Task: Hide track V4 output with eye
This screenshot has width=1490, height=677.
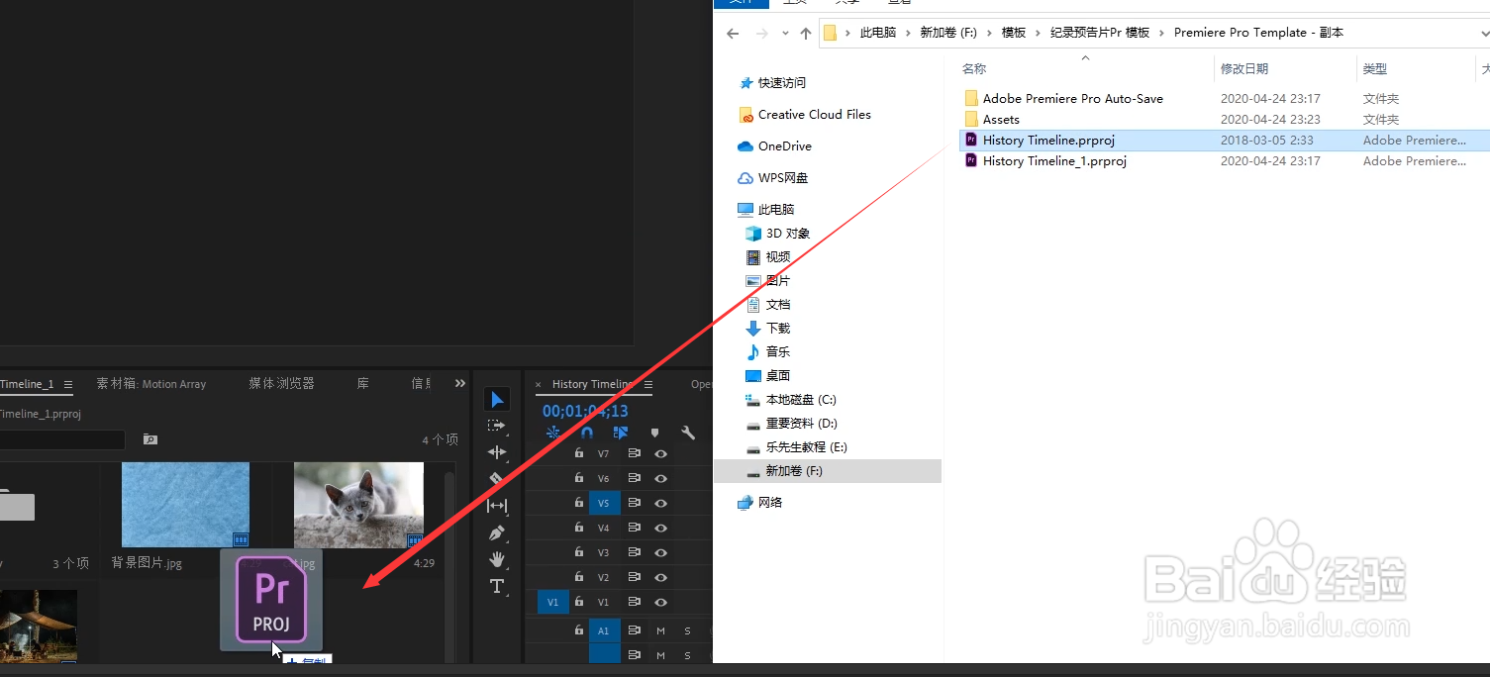Action: tap(660, 528)
